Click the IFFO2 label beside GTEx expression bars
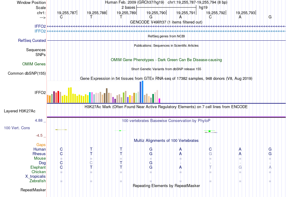The height and width of the screenshot is (197, 286). coord(40,92)
